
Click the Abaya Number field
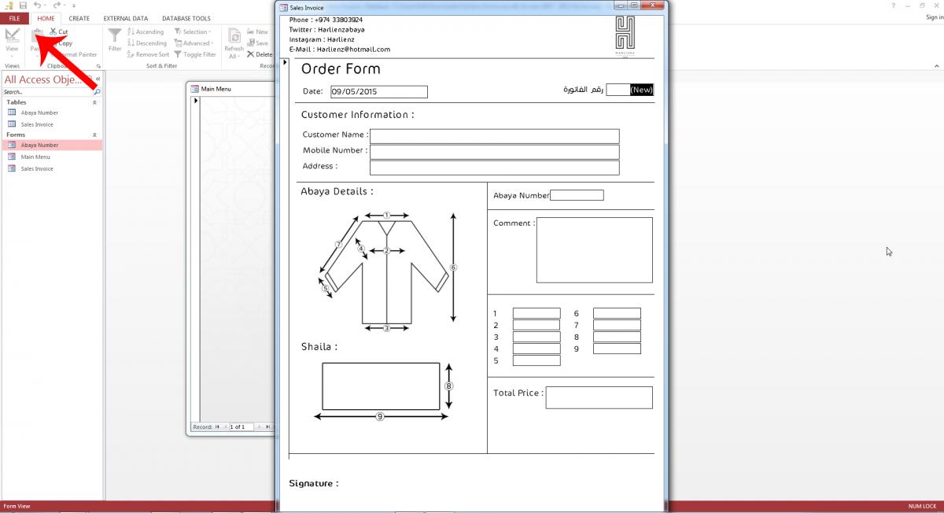[x=577, y=195]
